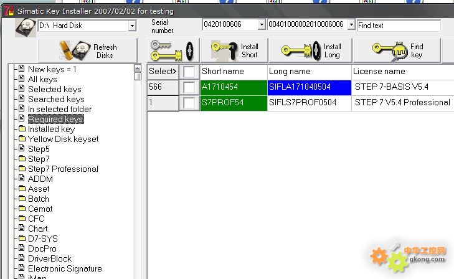The image size is (454, 279).
Task: Select In selected folder tree item
Action: [x=60, y=110]
